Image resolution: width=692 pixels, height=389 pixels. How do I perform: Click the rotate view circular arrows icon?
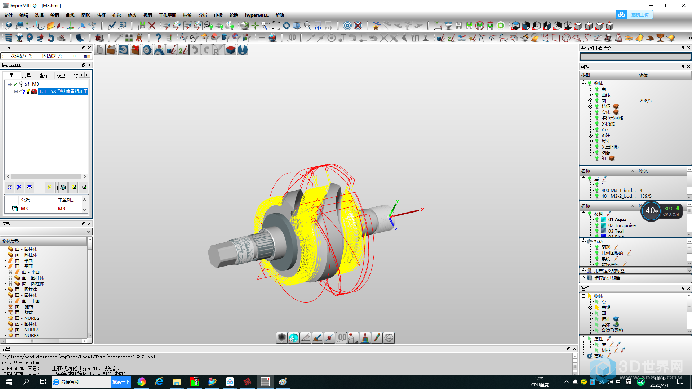[x=287, y=26]
